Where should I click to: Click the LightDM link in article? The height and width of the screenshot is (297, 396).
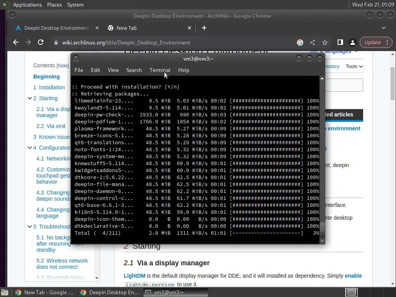(134, 276)
